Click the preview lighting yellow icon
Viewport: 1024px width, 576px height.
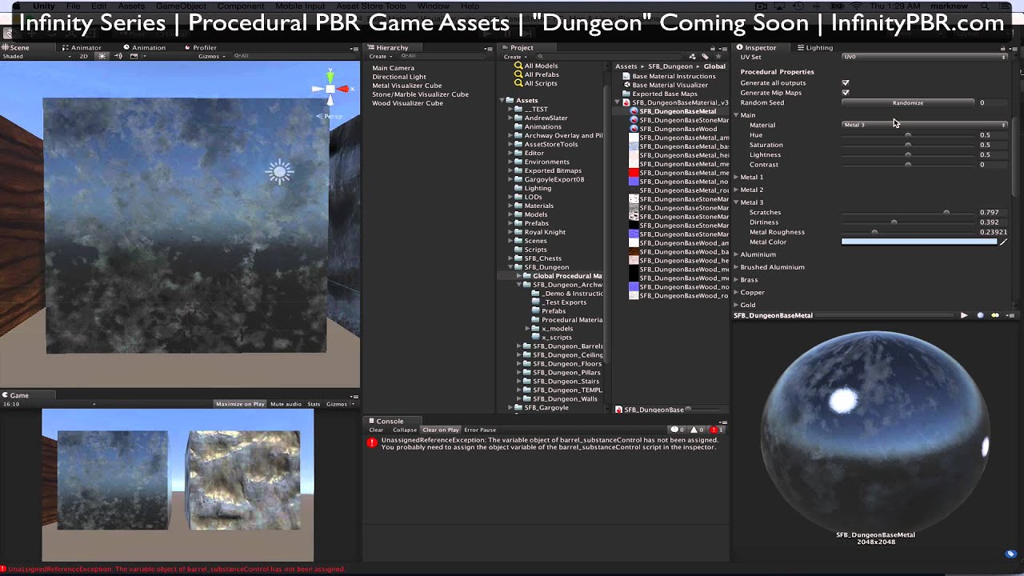995,315
